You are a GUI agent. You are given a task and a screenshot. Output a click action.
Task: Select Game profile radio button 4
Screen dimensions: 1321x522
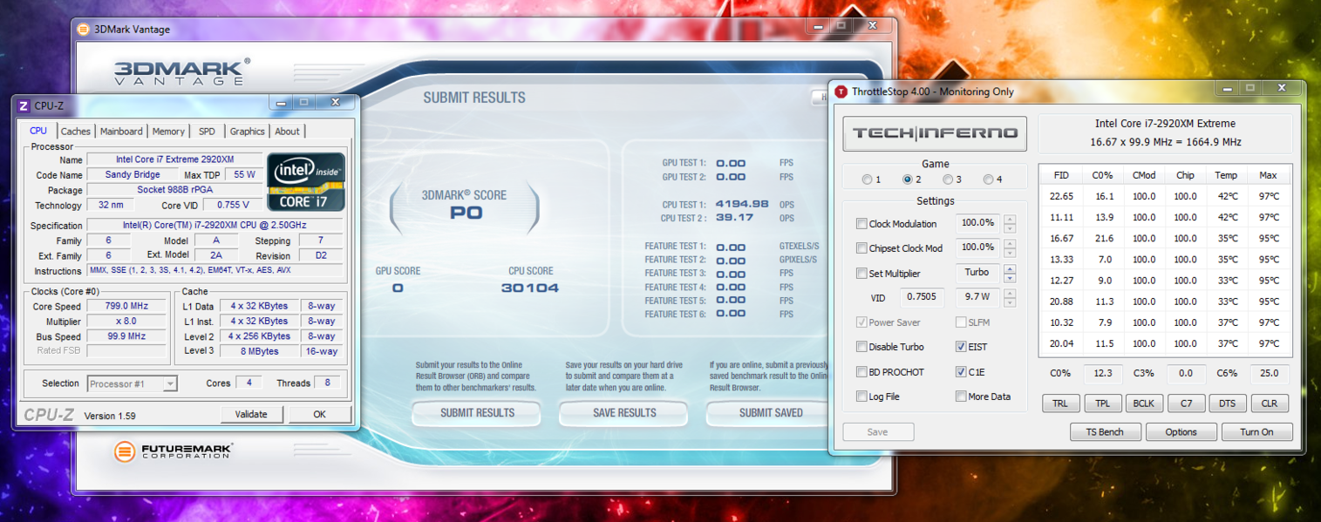[988, 180]
